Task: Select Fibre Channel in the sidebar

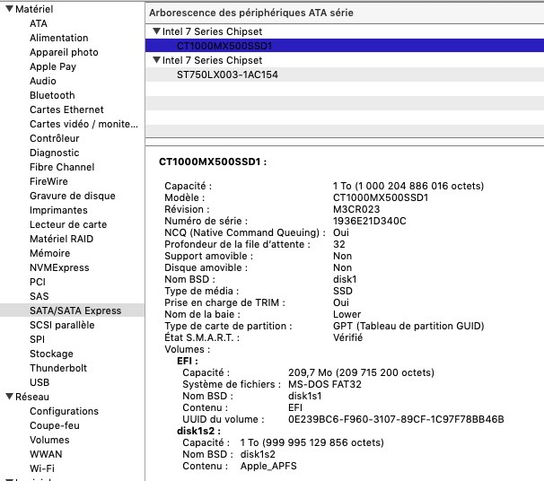Action: pyautogui.click(x=62, y=167)
